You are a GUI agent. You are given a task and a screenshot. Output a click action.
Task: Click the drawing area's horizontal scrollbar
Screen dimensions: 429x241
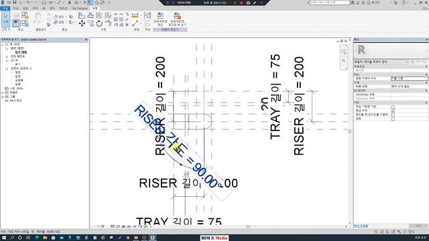click(248, 226)
